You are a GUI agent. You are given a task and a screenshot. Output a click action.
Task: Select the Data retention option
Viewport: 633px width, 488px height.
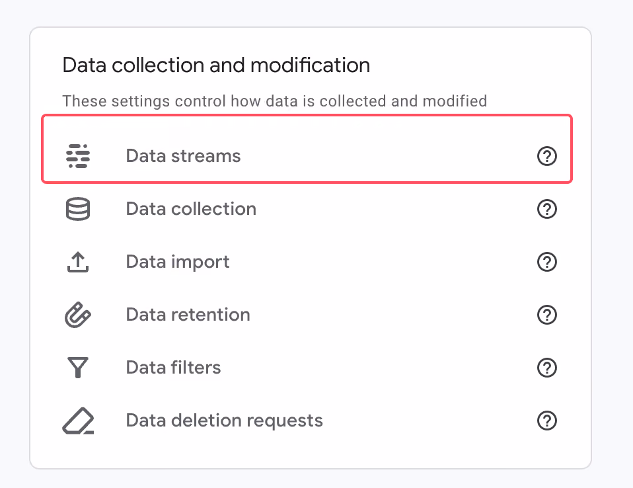click(307, 315)
